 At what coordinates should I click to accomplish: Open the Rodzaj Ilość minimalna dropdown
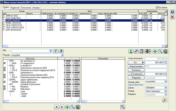coord(166,91)
